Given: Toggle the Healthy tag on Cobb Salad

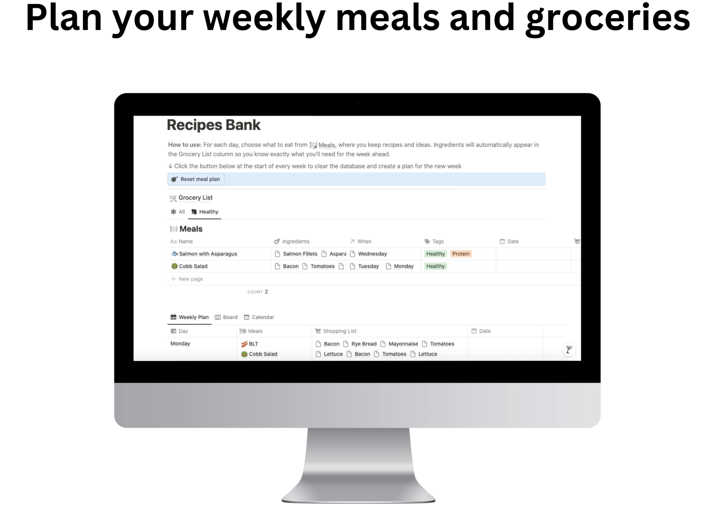Looking at the screenshot, I should click(x=436, y=266).
